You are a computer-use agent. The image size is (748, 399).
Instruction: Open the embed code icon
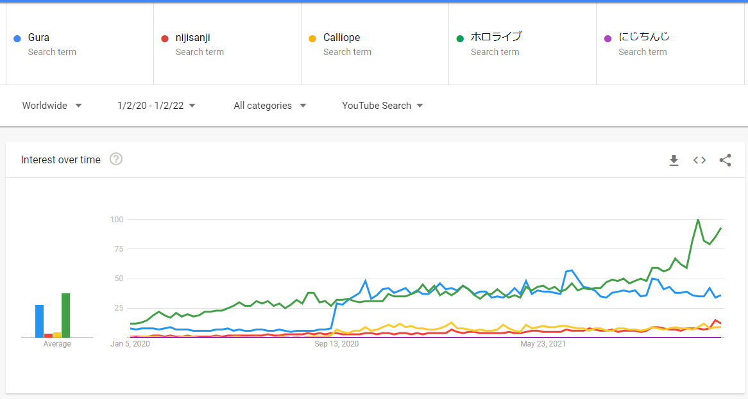(699, 161)
